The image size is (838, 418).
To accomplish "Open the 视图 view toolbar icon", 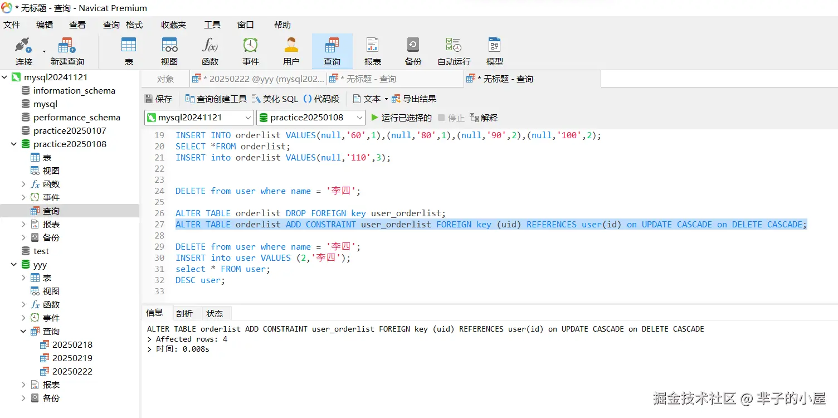I will (x=169, y=51).
